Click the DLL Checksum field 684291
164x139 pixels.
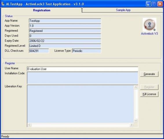pyautogui.click(x=39, y=51)
